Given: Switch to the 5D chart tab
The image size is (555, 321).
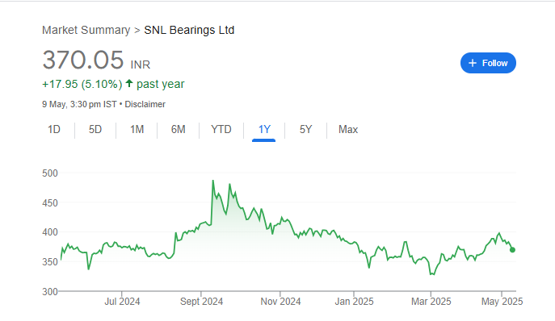Looking at the screenshot, I should coord(95,129).
